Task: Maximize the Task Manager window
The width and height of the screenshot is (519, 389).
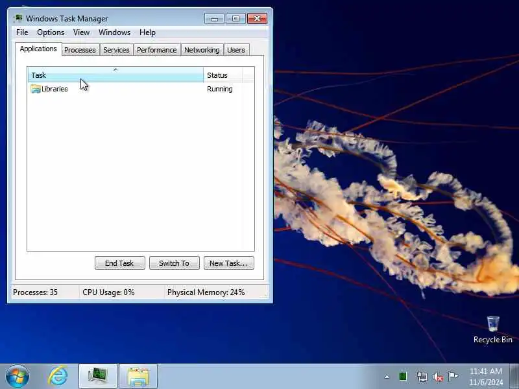Action: [235, 19]
